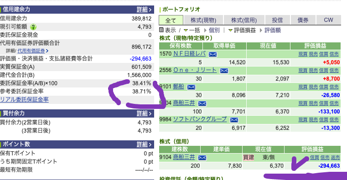Click 信買 for 郵船
347x180 pixels.
click(x=324, y=87)
